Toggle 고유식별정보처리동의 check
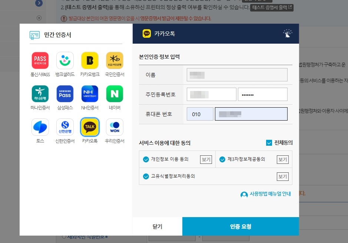 (146, 176)
